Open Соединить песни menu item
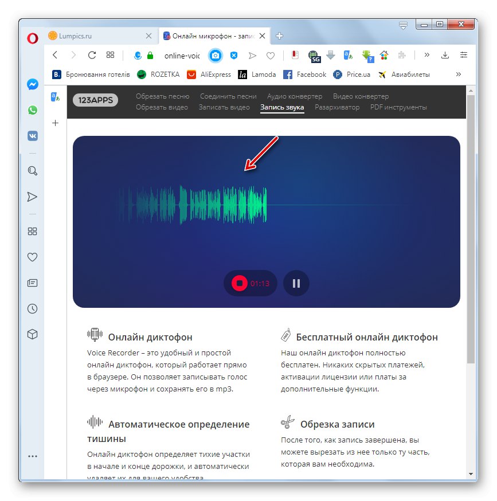 228,96
